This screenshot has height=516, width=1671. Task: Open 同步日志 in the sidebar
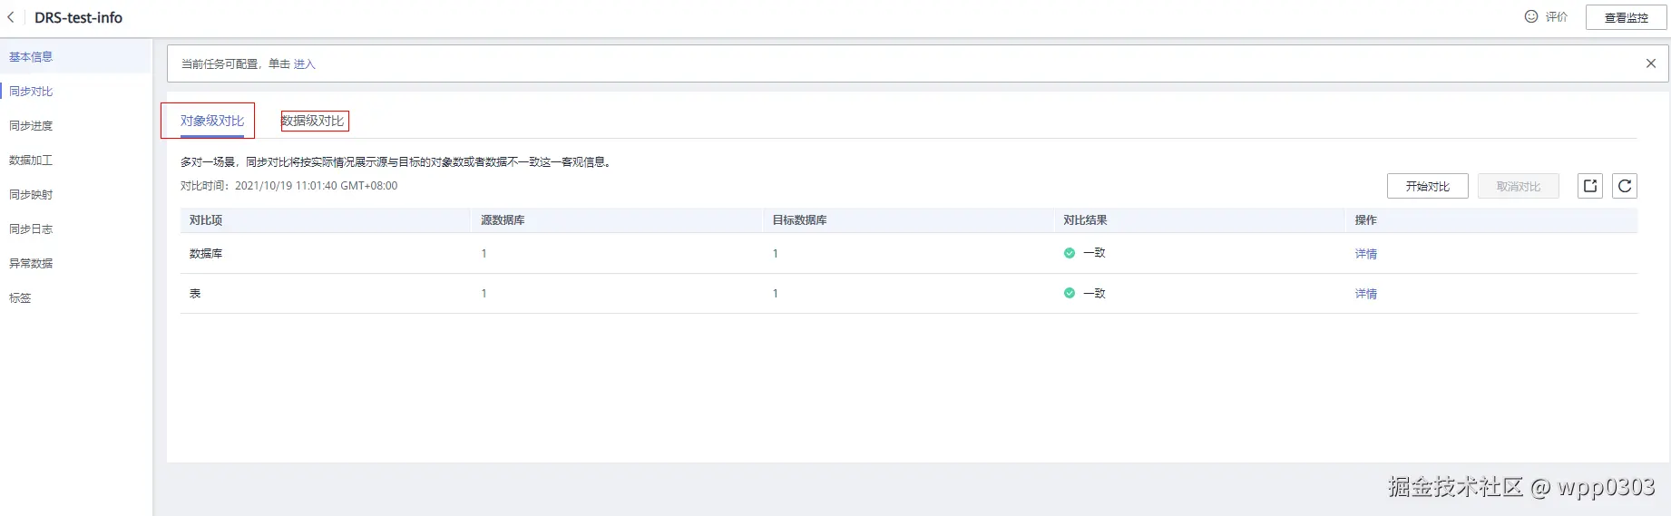(31, 229)
